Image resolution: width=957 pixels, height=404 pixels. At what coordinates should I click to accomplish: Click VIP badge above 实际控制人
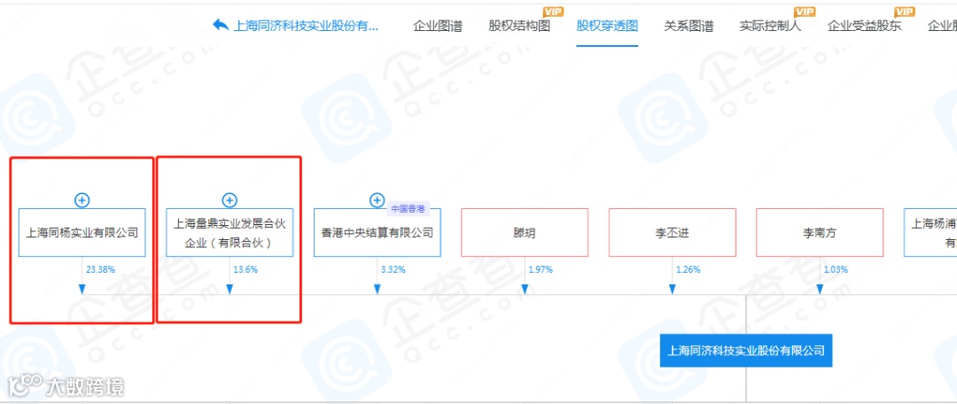point(805,12)
